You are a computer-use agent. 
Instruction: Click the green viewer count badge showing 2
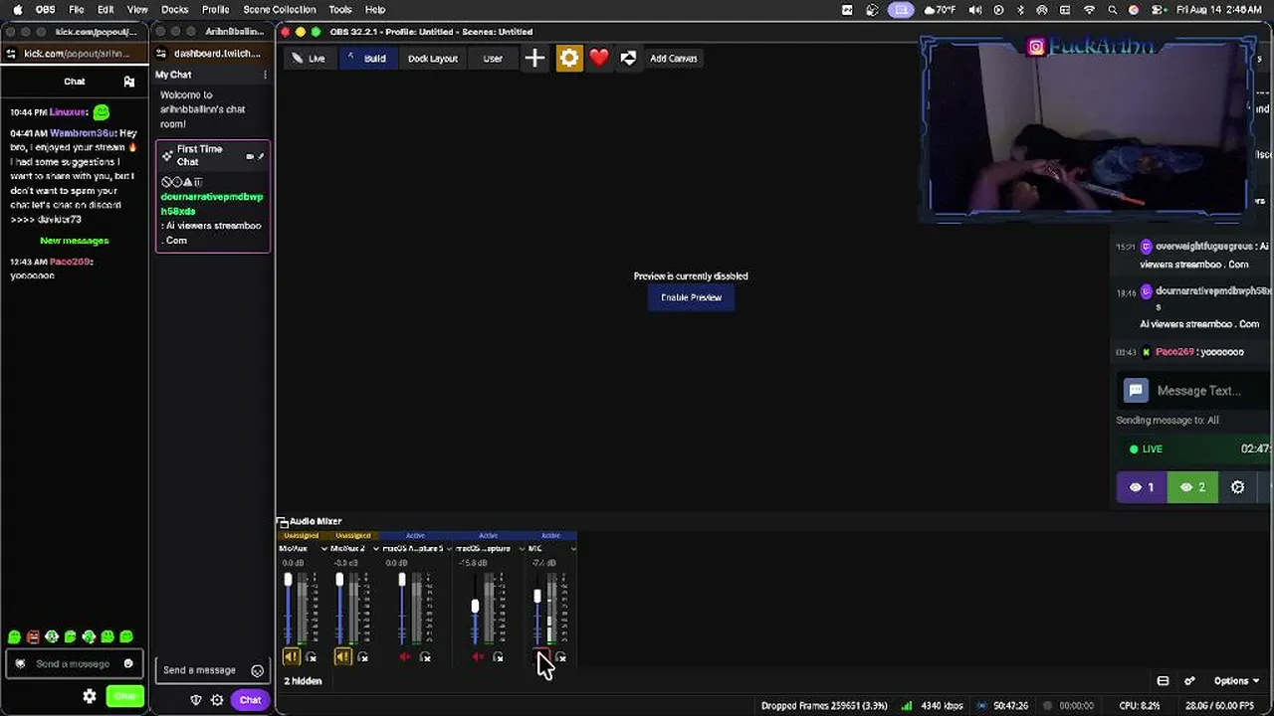(1192, 487)
